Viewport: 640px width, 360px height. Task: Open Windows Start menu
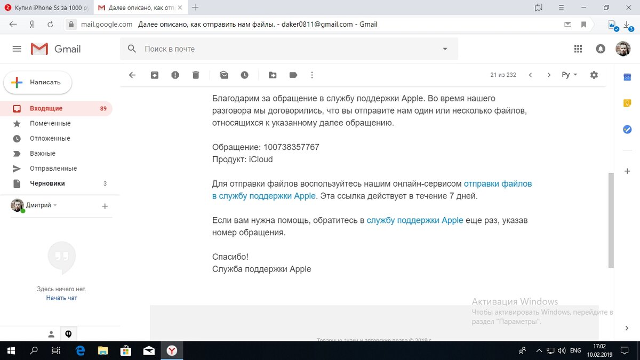coord(11,350)
